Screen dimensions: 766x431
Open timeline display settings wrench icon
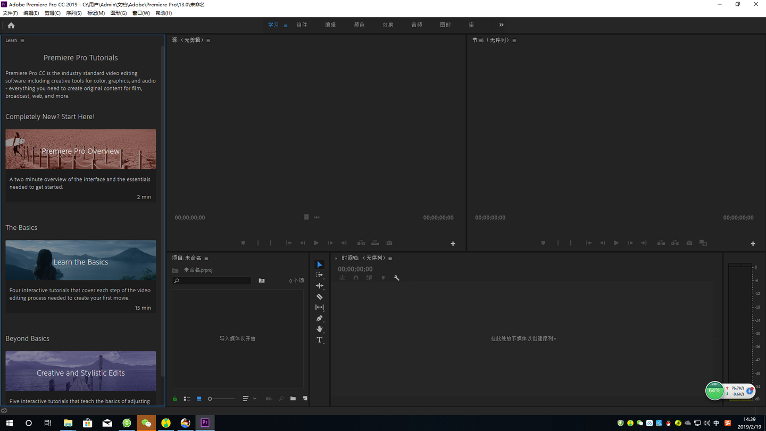(396, 278)
